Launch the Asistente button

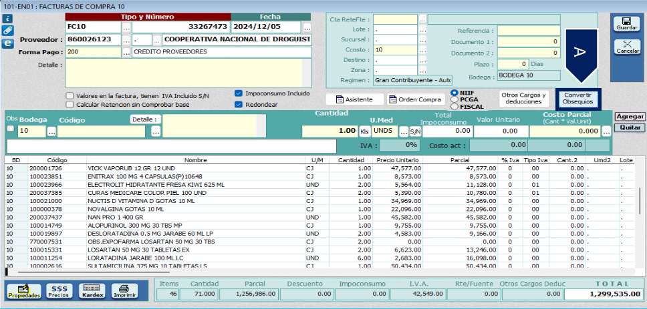(354, 99)
